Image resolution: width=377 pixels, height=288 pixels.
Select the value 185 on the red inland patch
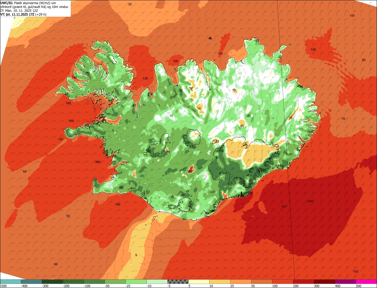(190, 171)
